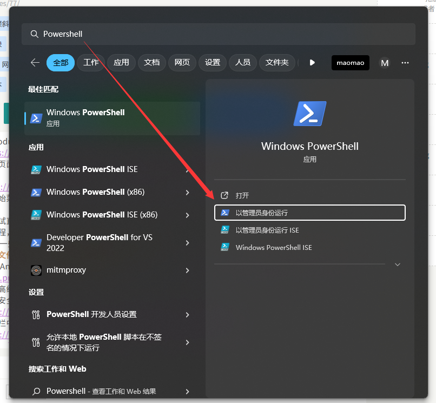436x403 pixels.
Task: Switch to the 网页 filter tab
Action: point(182,63)
